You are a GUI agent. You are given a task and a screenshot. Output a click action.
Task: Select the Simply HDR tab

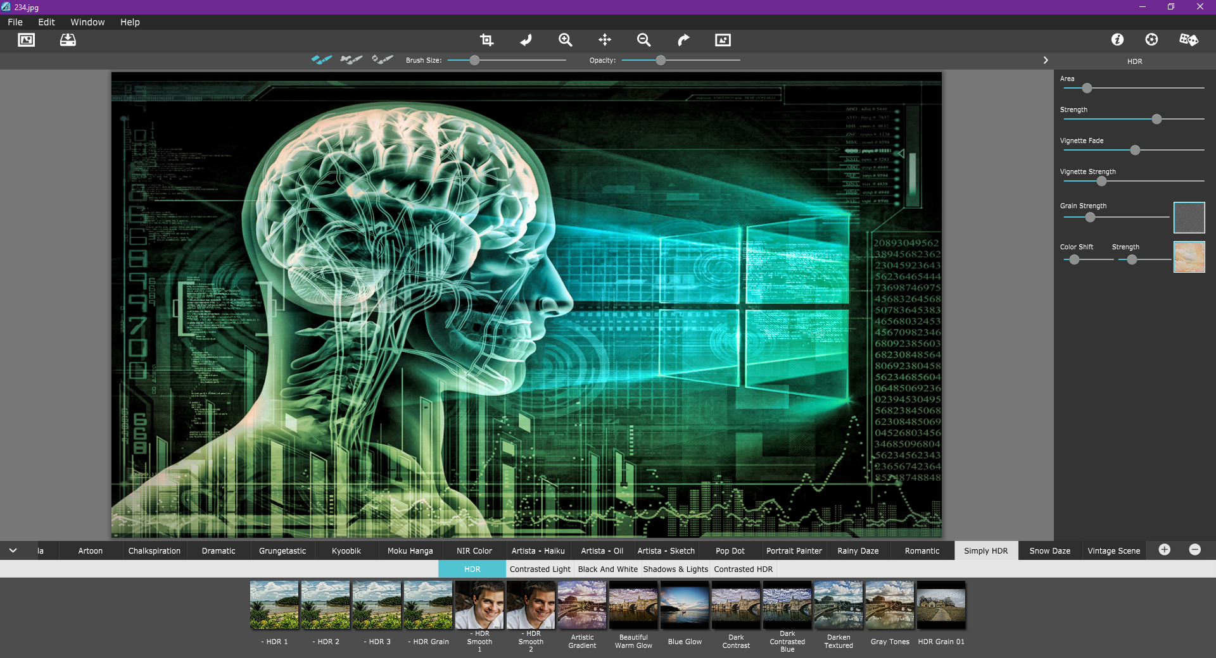[986, 550]
